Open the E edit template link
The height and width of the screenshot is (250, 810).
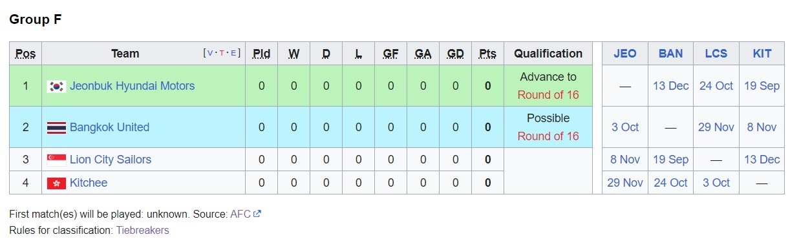[x=233, y=54]
